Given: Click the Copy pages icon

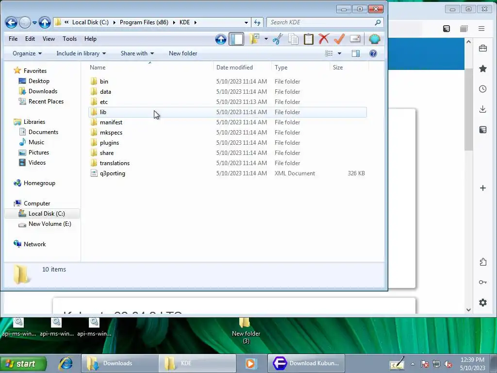Looking at the screenshot, I should pyautogui.click(x=293, y=39).
